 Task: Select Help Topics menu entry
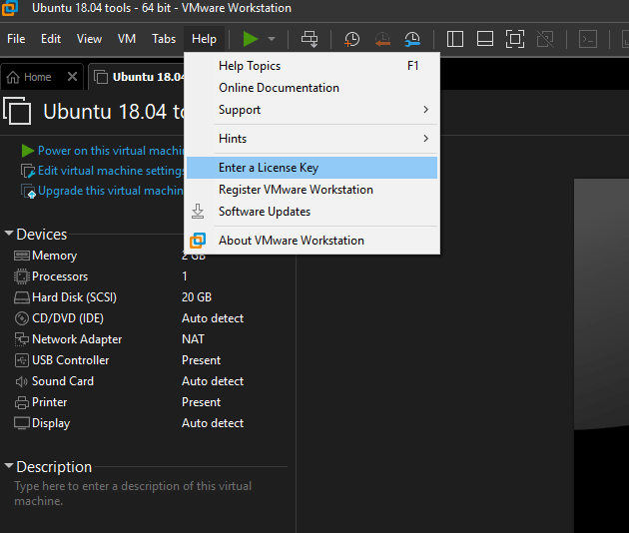[x=313, y=66]
